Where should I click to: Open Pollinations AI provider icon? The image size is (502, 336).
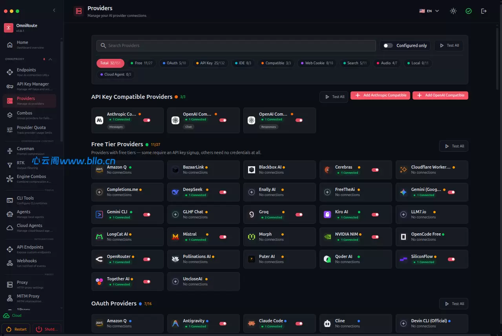[175, 259]
